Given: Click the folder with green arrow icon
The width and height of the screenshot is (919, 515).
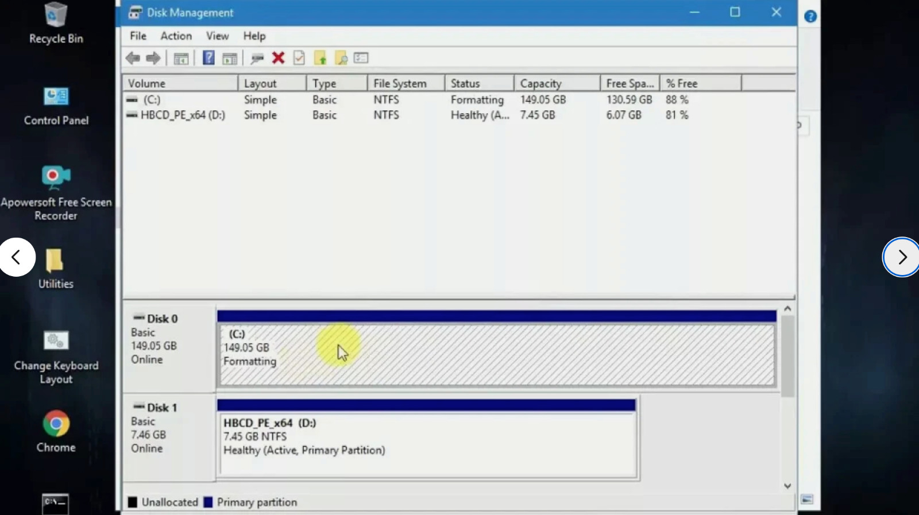Looking at the screenshot, I should tap(320, 57).
